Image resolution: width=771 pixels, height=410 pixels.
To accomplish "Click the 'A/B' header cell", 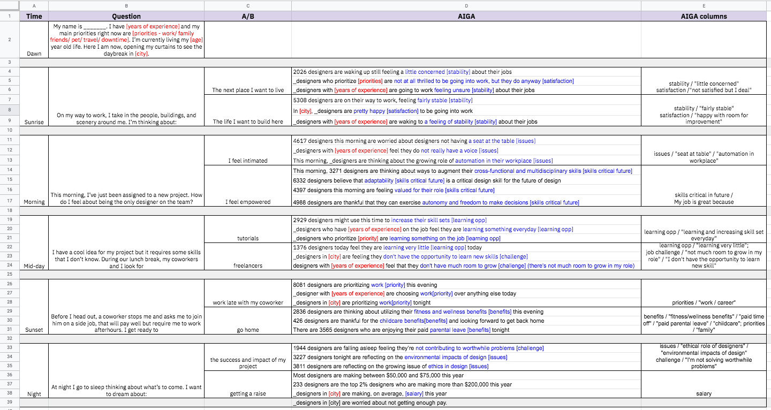I will (248, 16).
